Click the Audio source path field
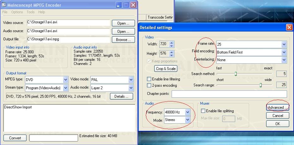Screen dimensions: 294x145 68,31
